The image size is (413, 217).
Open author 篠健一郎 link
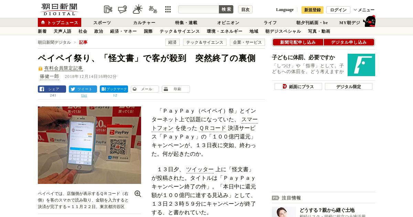pyautogui.click(x=50, y=76)
